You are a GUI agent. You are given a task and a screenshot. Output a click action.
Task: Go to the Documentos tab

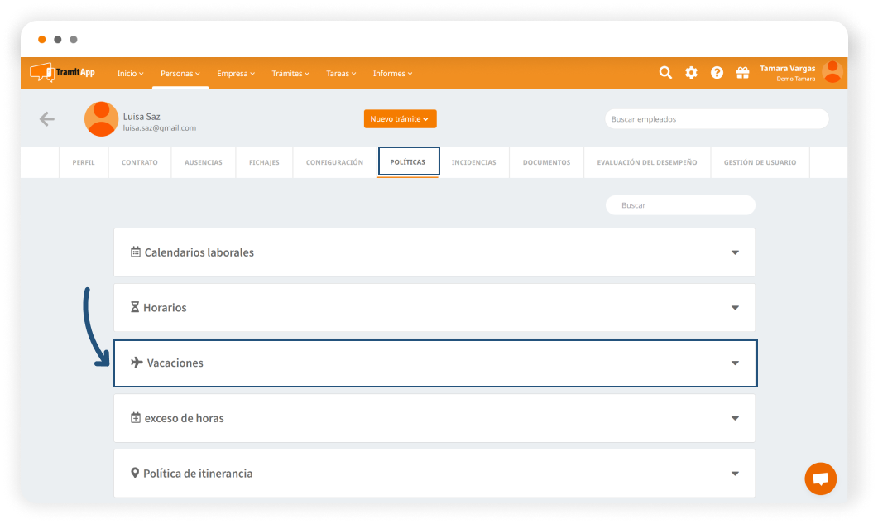(546, 162)
